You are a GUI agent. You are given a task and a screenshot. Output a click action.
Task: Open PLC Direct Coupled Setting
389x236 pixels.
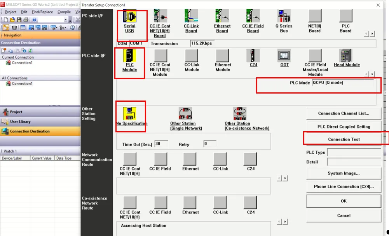click(344, 127)
